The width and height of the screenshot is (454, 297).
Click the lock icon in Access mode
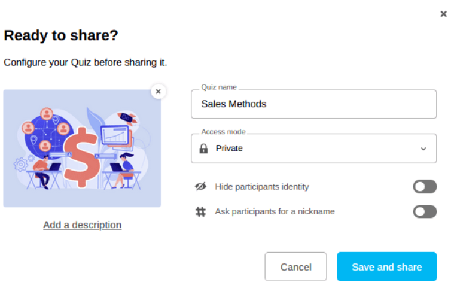click(x=203, y=148)
